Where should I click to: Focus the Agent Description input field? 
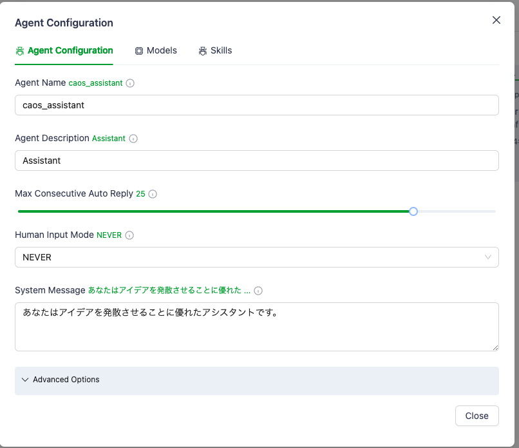coord(257,161)
